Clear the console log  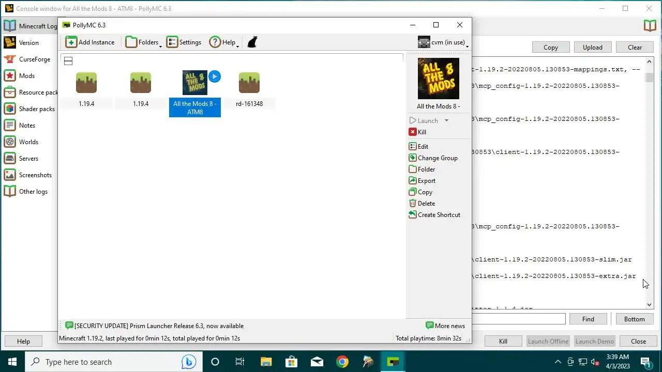tap(635, 48)
